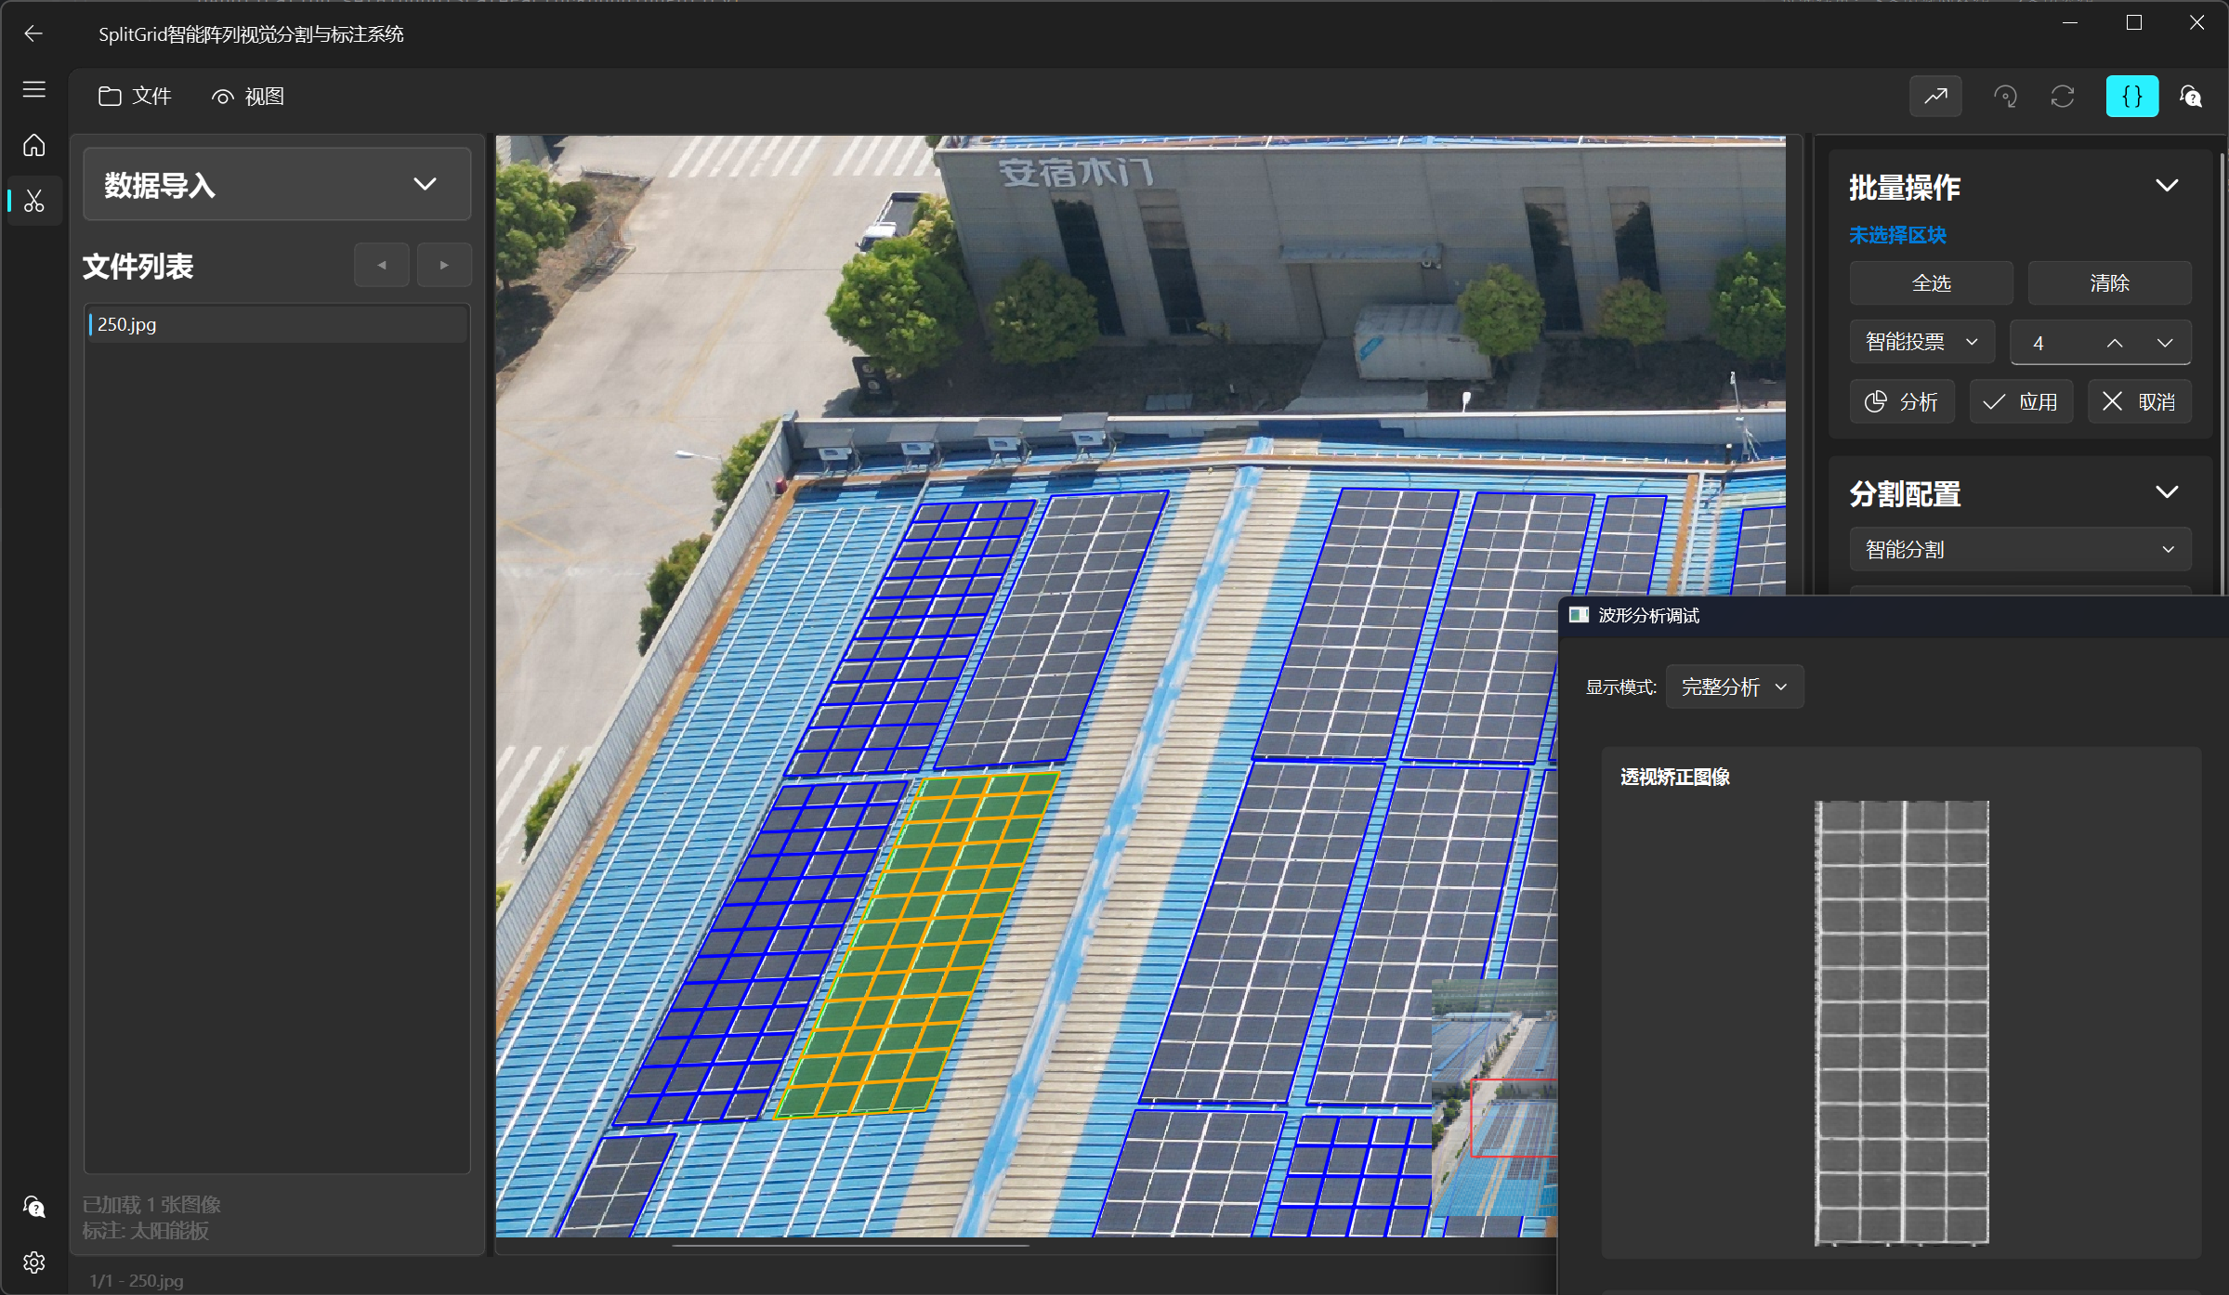
Task: Click the feedback icon above settings
Action: pyautogui.click(x=34, y=1207)
